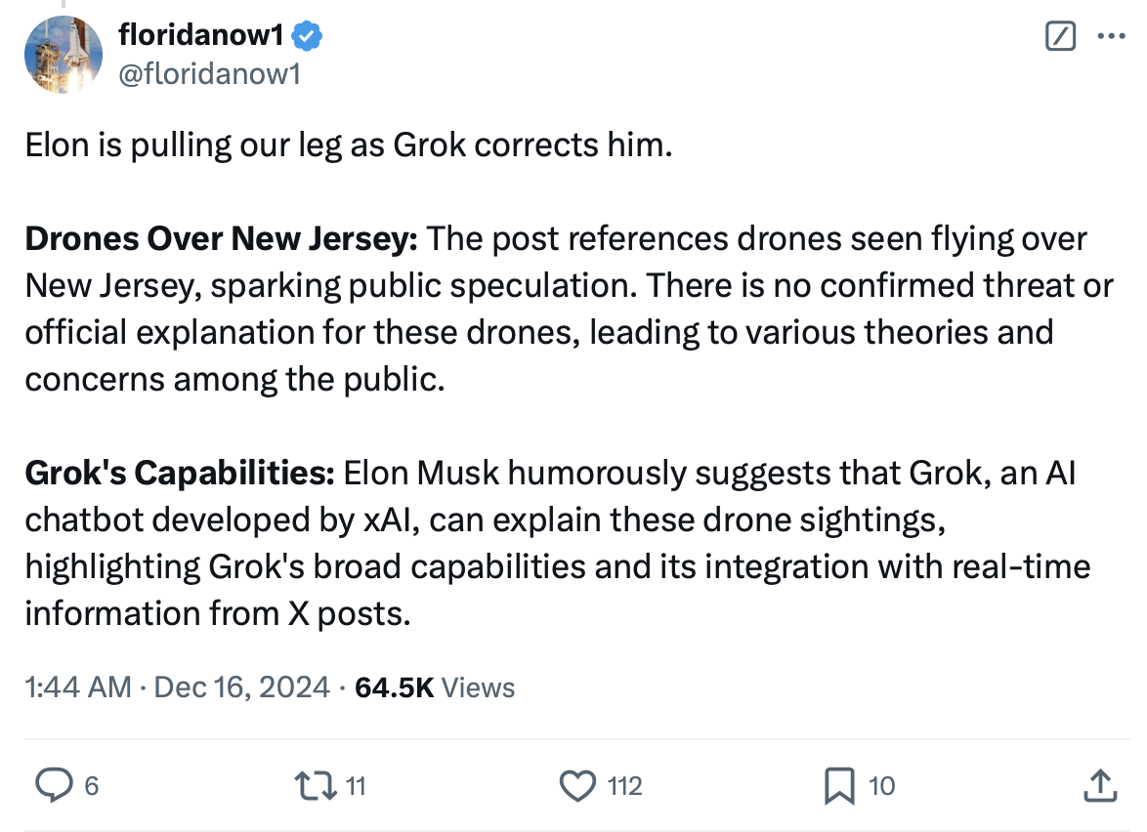Bookmark the post with the bookmark icon
Viewport: 1147px width, 832px height.
click(838, 785)
